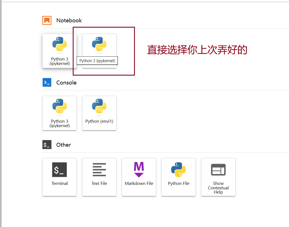
Task: Click the dark Other section icon
Action: click(x=47, y=144)
